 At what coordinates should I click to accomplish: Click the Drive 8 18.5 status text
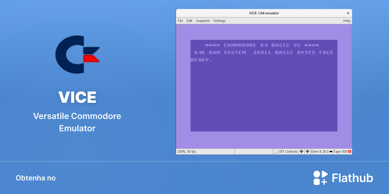[320, 151]
